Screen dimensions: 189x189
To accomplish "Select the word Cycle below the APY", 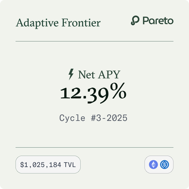I will [72, 118].
